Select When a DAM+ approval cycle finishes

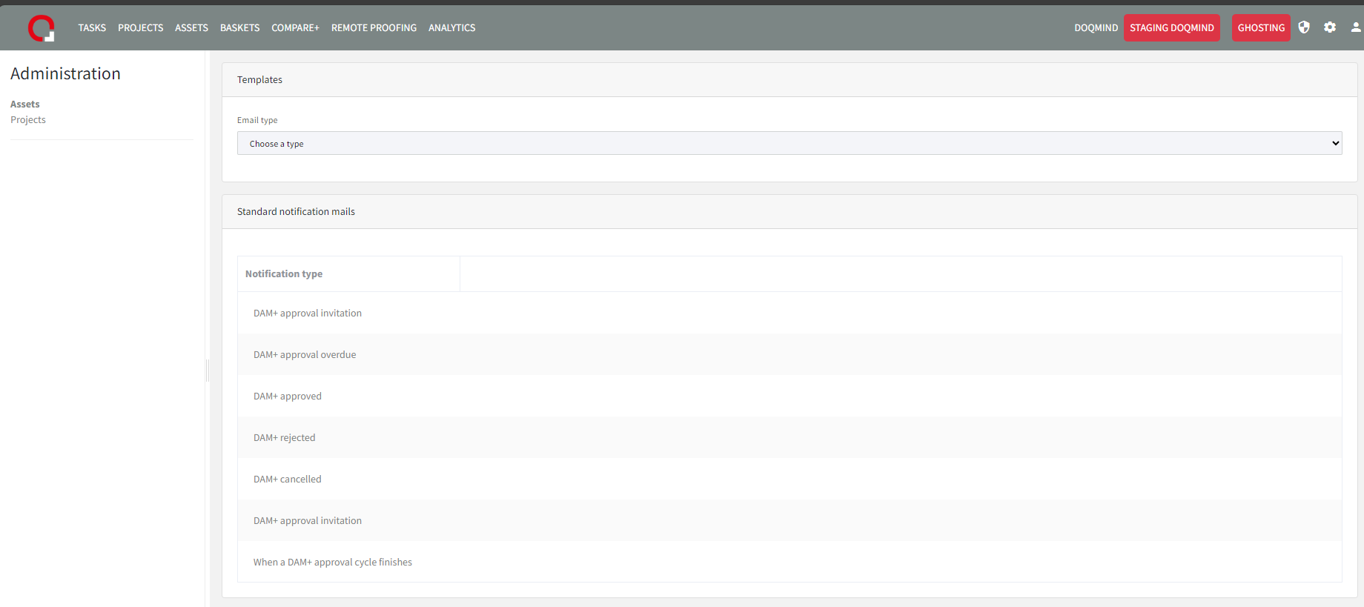[x=333, y=563]
